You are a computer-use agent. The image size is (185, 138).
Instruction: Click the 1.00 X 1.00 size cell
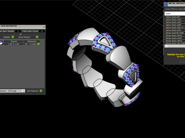13,44
